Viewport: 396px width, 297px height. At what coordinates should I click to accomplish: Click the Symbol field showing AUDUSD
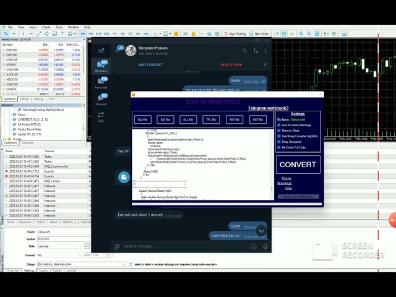click(x=64, y=239)
